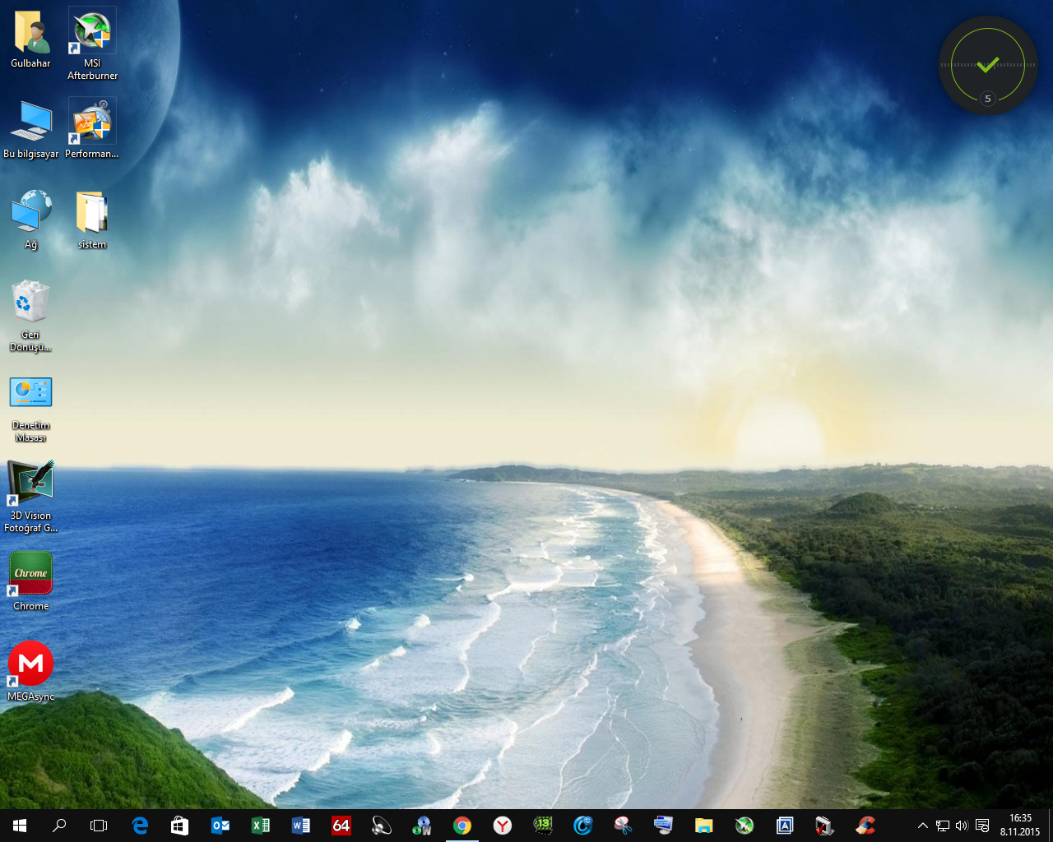
Task: Open the Windows Start menu
Action: 20,826
